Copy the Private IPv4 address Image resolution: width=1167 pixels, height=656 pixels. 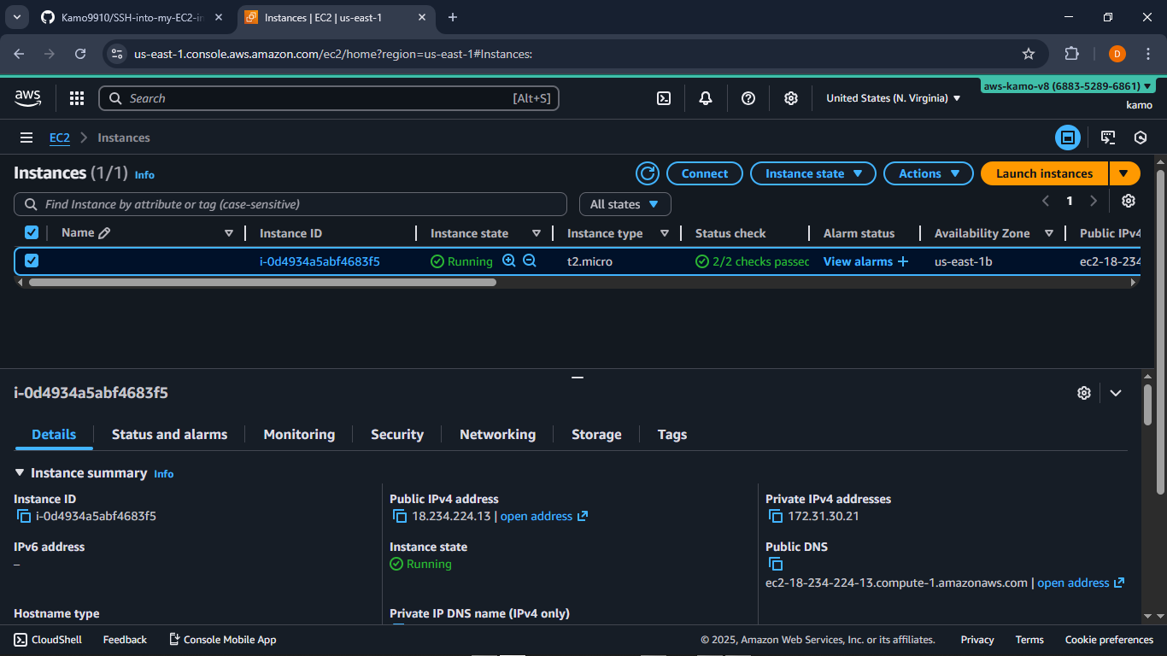[775, 516]
